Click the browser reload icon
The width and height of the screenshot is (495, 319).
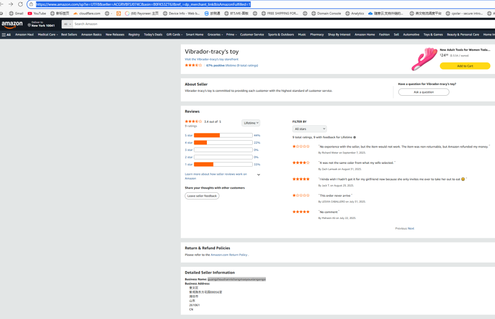pos(20,4)
